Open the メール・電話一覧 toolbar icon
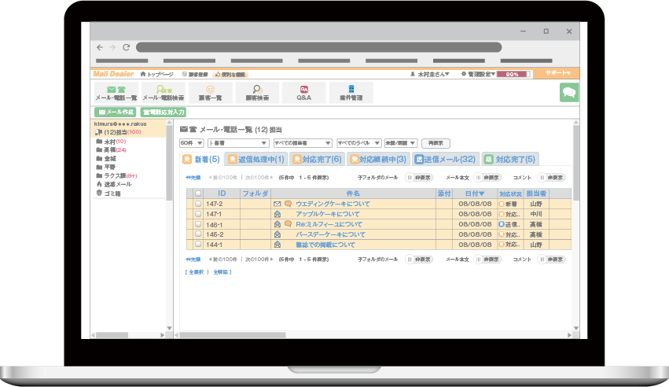 click(116, 93)
